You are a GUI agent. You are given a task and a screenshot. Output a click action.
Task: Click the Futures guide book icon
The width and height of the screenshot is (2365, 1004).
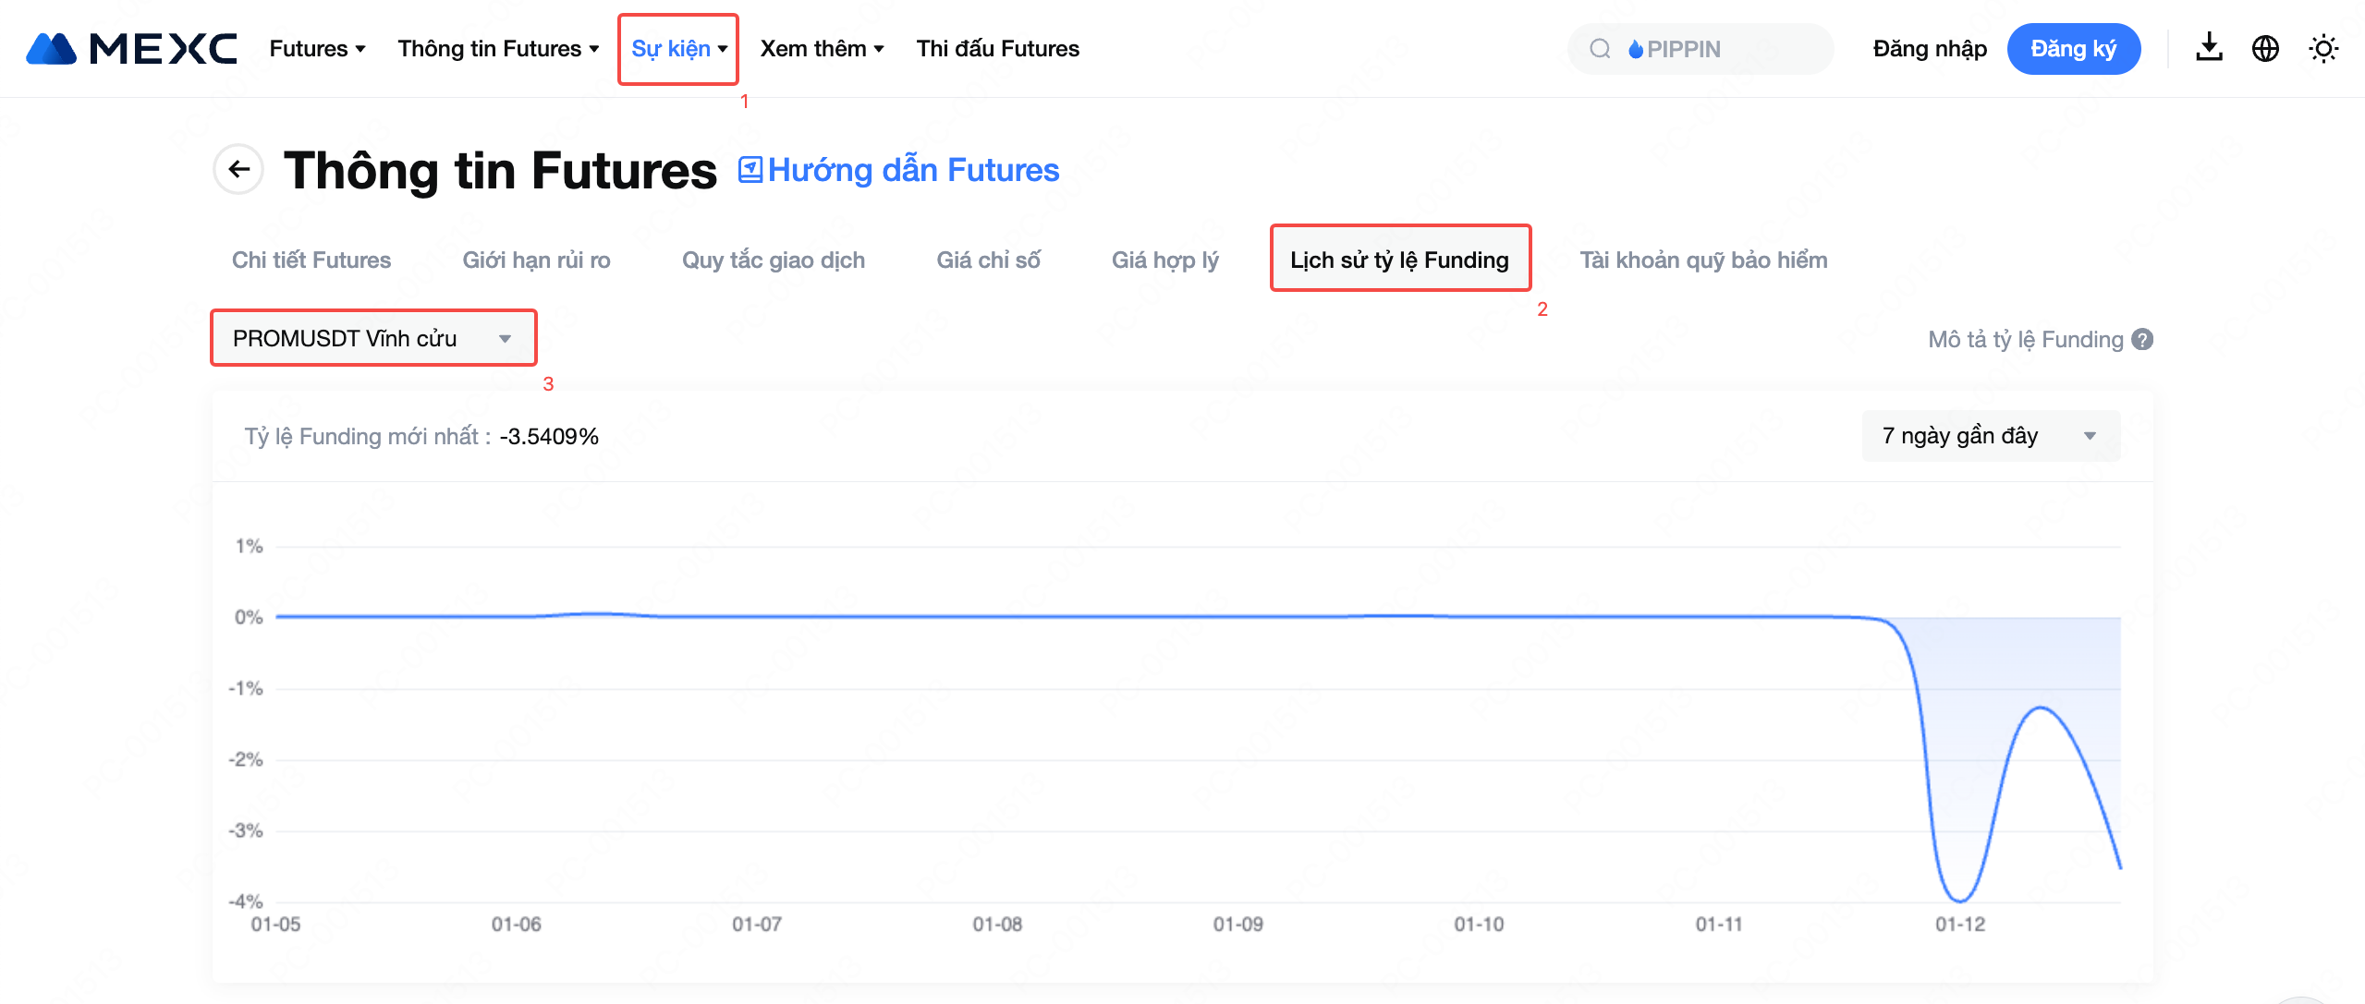tap(750, 170)
